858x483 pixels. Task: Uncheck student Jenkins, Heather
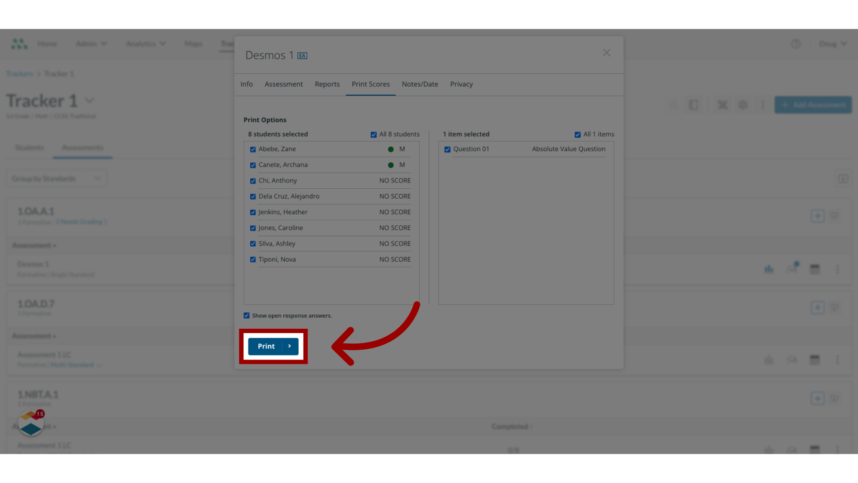253,212
